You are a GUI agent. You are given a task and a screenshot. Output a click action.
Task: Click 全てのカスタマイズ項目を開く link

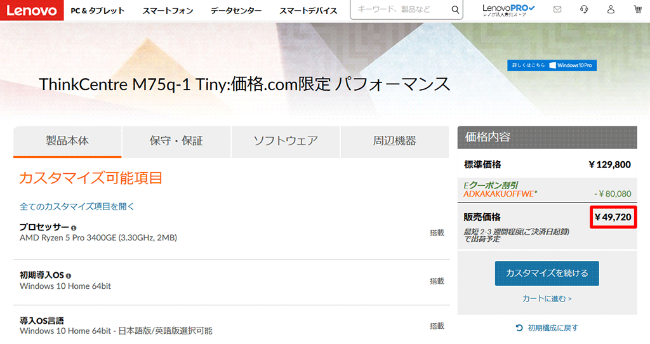(x=77, y=206)
